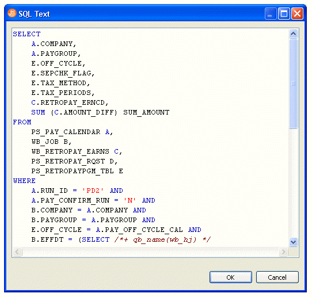Click B.EFFDT in the last line
Screen dimensions: 312x297
tap(47, 239)
